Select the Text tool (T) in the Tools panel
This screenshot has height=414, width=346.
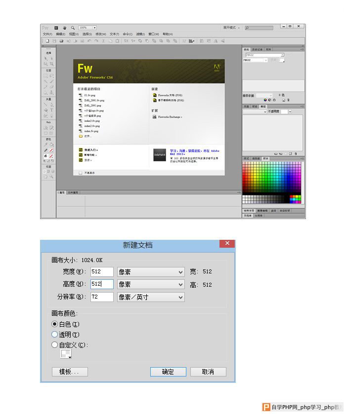[51, 110]
